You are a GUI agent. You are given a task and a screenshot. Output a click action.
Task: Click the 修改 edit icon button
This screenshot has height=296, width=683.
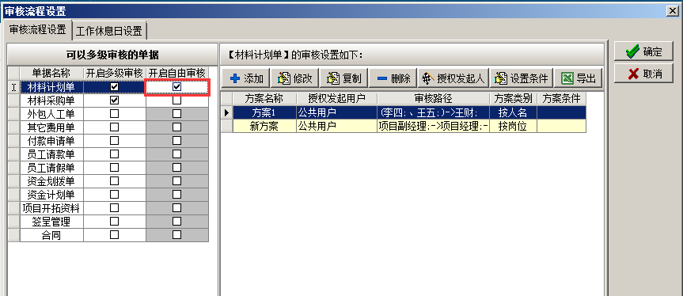coord(295,78)
